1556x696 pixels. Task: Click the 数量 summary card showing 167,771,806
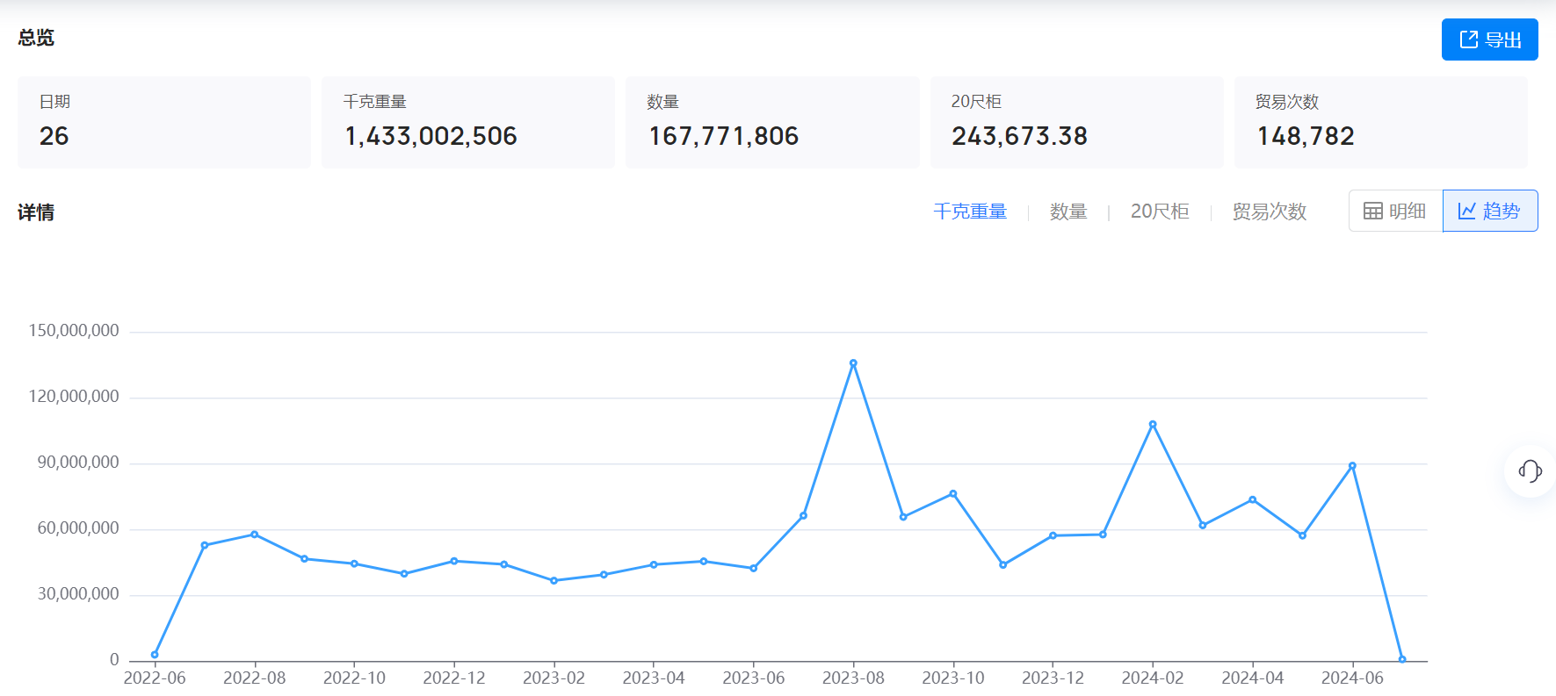[x=771, y=122]
